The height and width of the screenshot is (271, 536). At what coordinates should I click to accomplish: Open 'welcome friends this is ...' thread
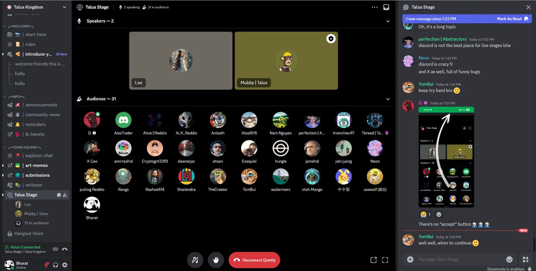[40, 64]
